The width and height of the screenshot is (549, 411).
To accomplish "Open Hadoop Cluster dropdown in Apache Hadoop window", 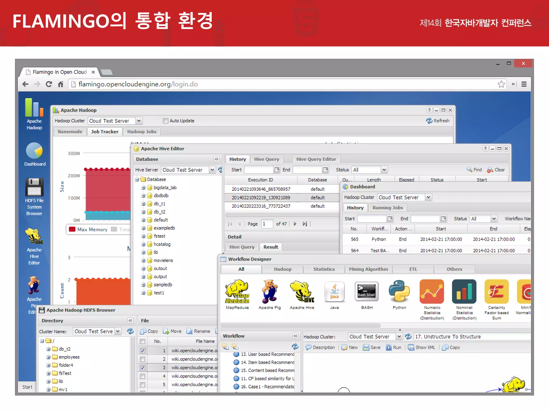I will click(x=139, y=121).
